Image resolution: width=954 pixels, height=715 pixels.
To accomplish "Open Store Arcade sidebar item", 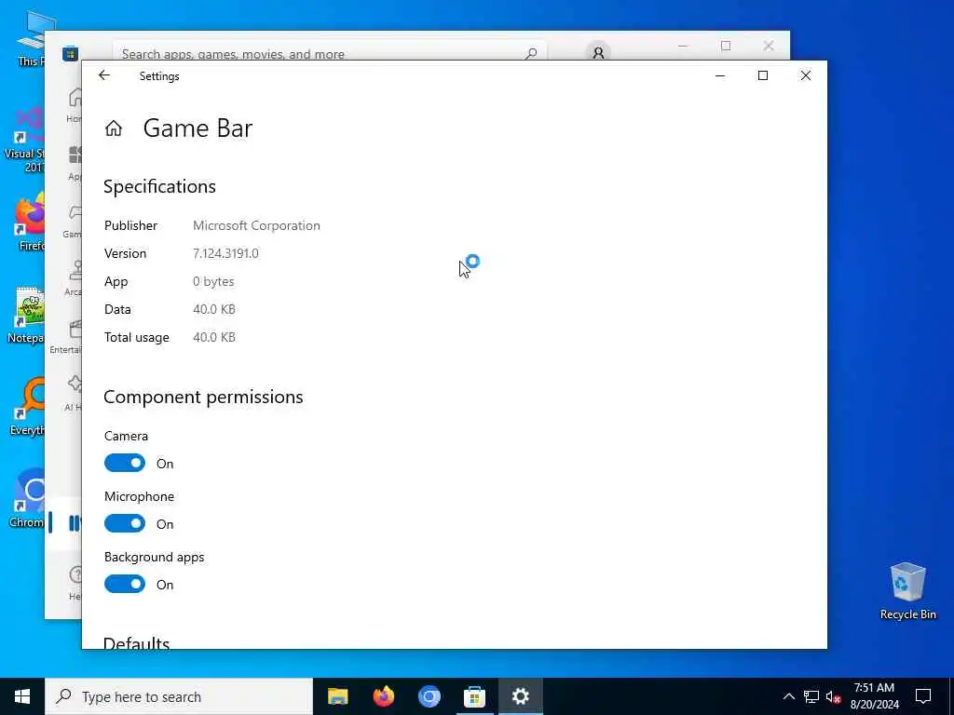I will coord(74,277).
